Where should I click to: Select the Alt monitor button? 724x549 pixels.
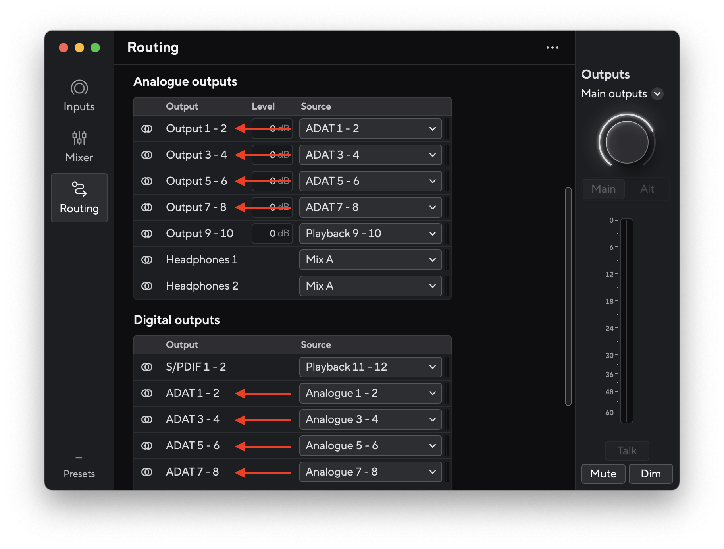(647, 189)
